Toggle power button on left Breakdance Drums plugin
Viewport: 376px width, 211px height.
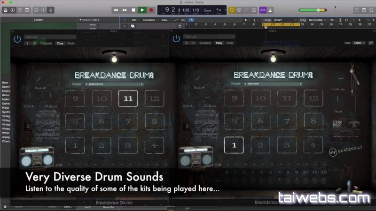pos(17,39)
